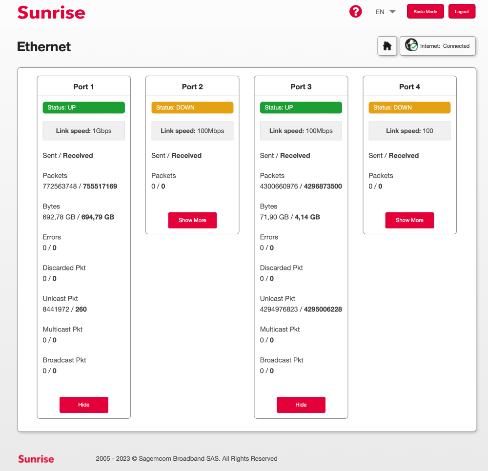Click the Port 1 Link speed 1Gbps box
The height and width of the screenshot is (471, 488).
[84, 131]
